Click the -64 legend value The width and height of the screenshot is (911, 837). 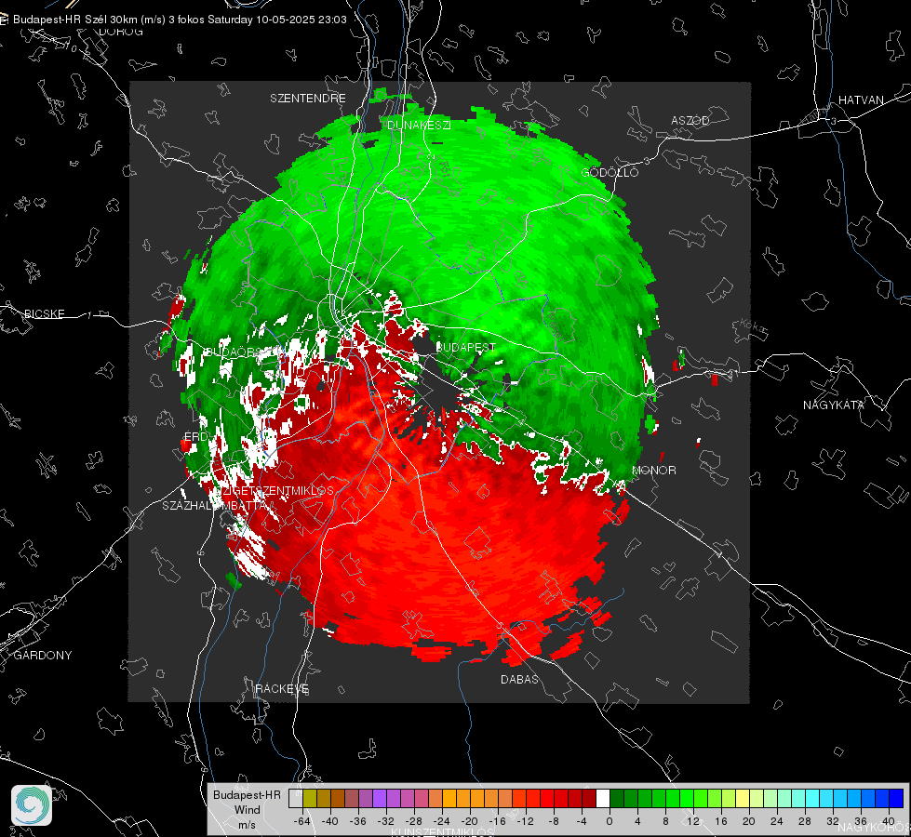click(302, 821)
